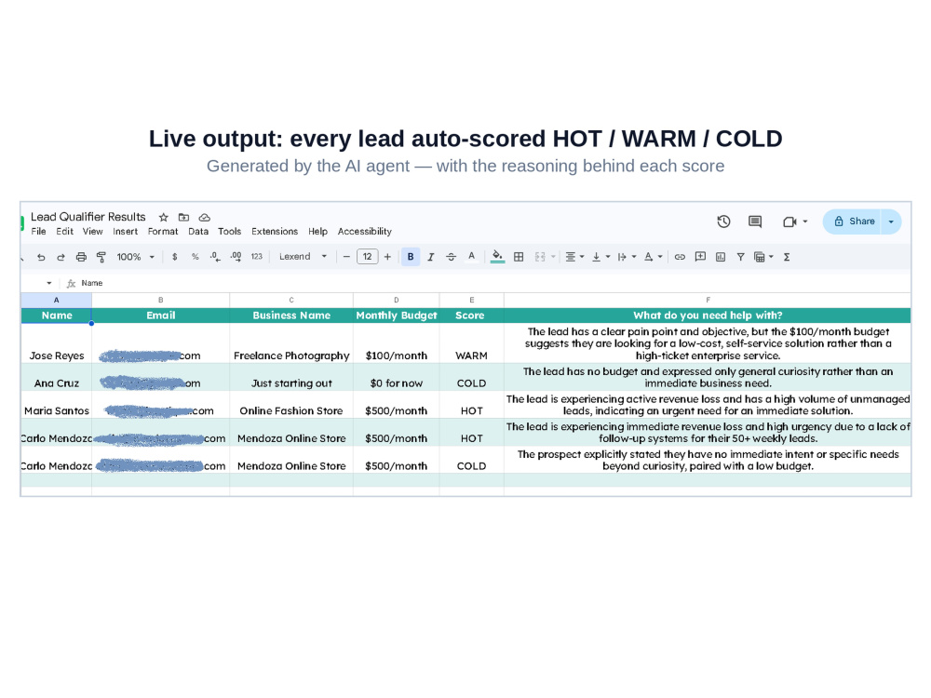The height and width of the screenshot is (698, 931).
Task: Open the filter views table icon
Action: pos(760,257)
